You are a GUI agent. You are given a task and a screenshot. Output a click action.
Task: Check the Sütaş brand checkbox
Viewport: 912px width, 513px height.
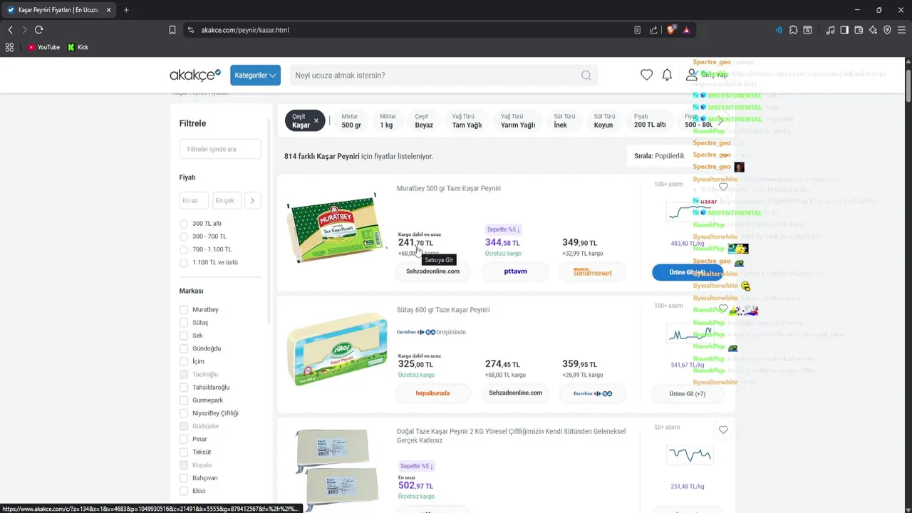[x=184, y=323]
